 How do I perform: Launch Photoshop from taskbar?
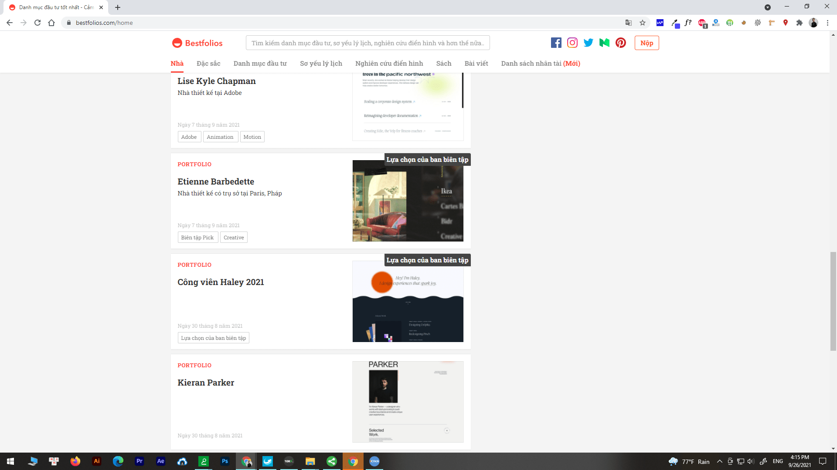pos(225,461)
